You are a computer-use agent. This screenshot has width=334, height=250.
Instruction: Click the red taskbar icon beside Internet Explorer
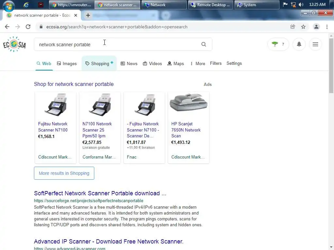[41, 5]
